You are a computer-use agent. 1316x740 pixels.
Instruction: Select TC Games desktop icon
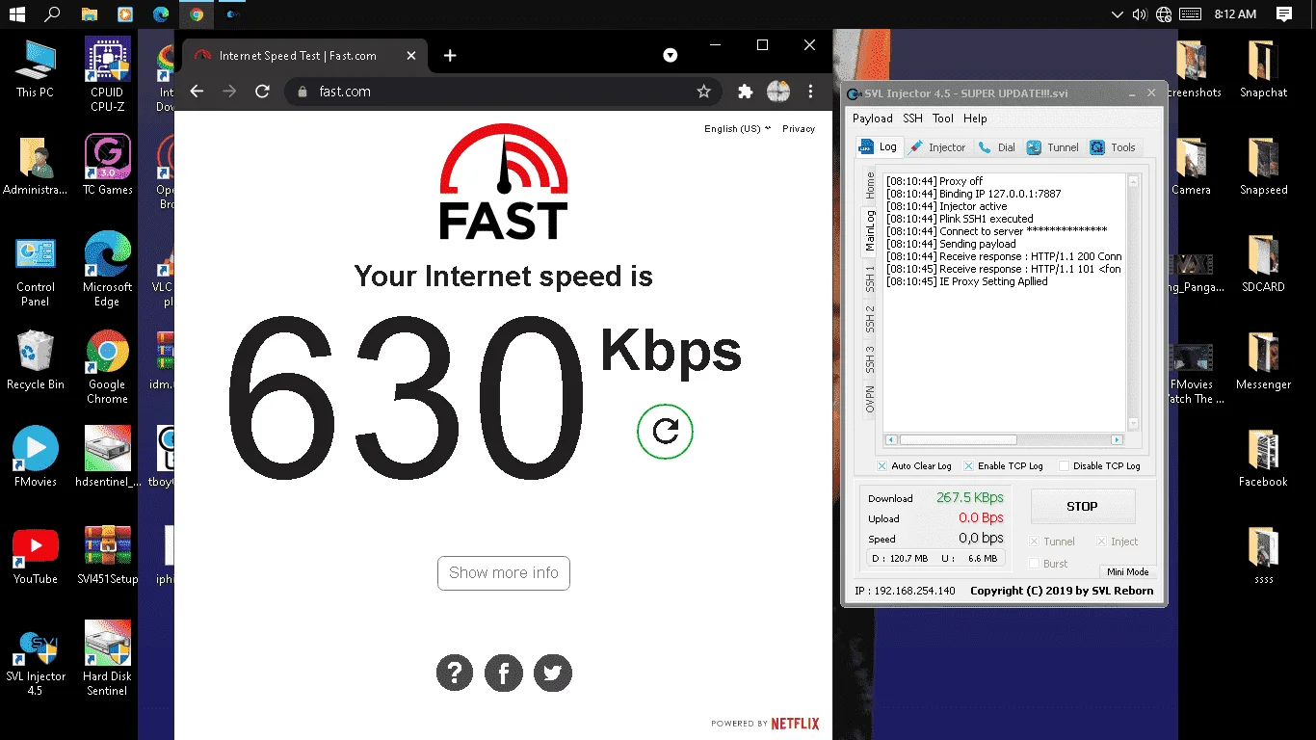(x=107, y=165)
